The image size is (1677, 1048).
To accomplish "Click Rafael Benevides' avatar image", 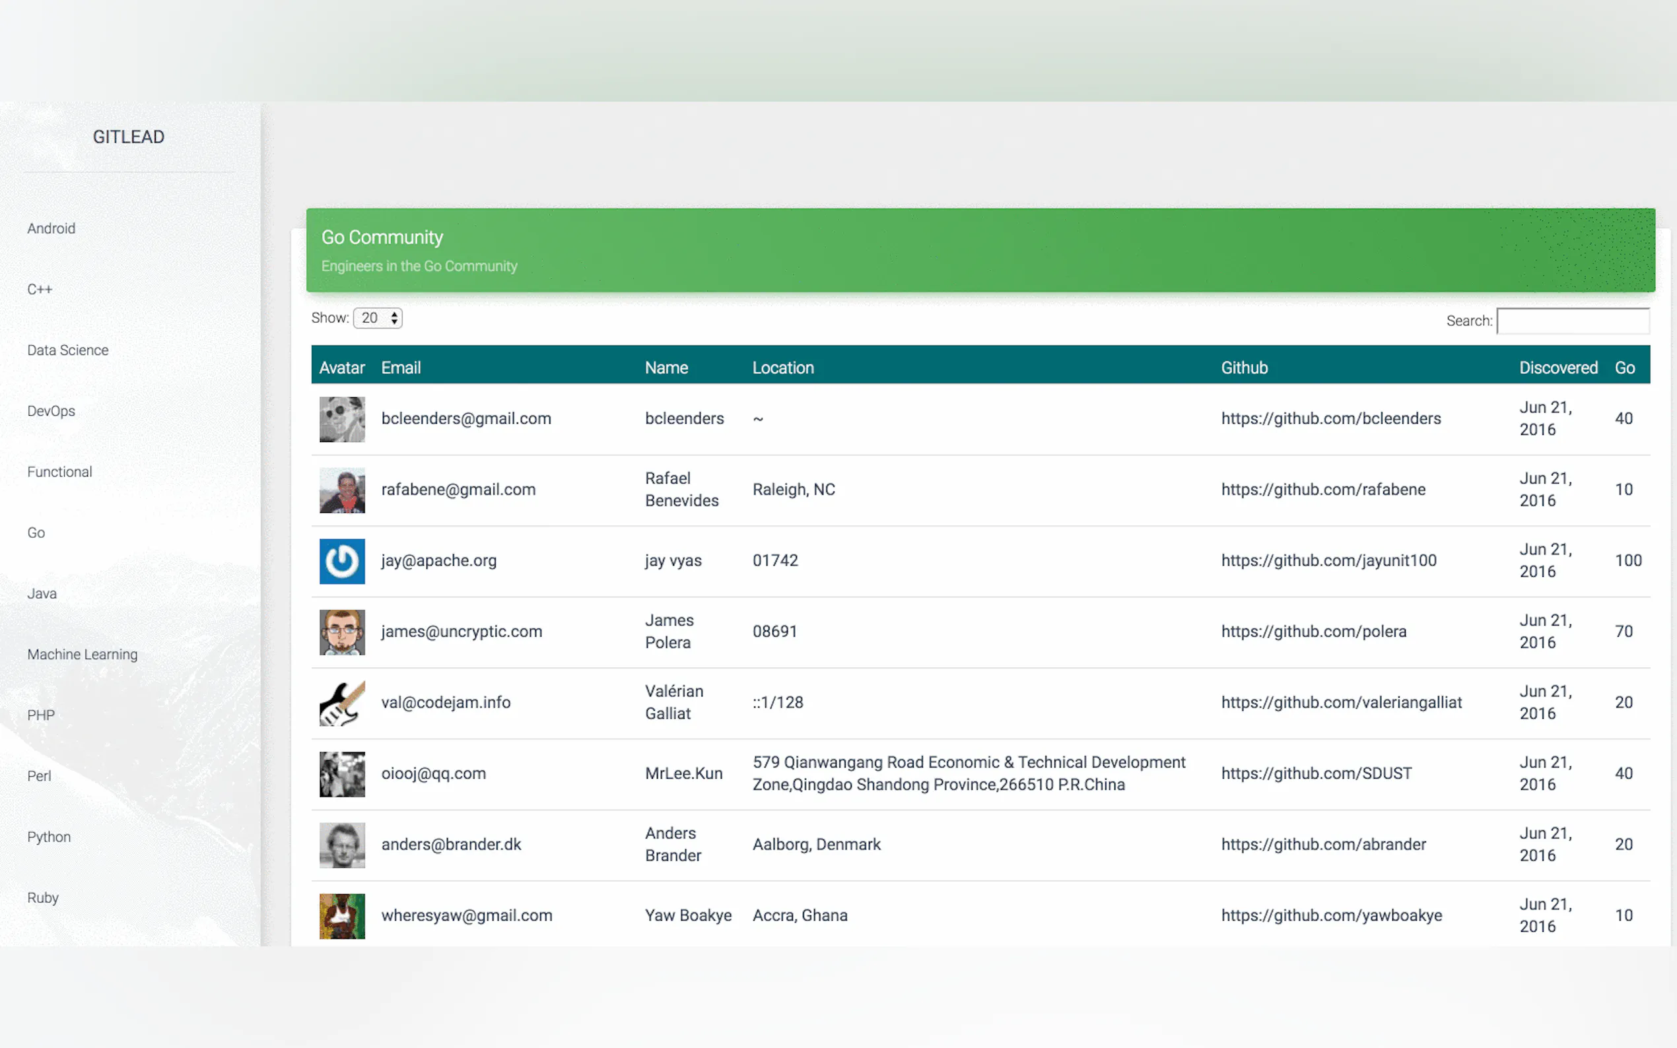I will click(x=342, y=490).
